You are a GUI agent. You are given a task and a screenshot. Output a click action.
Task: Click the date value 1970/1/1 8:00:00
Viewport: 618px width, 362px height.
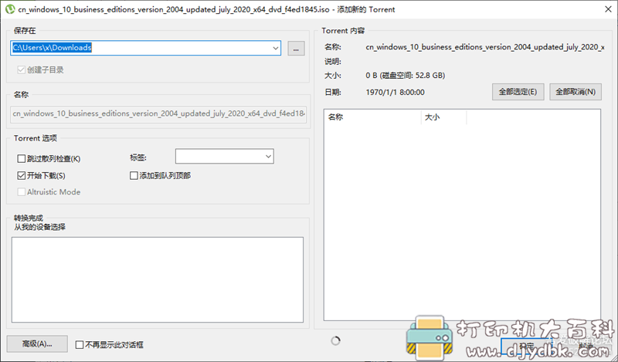(x=395, y=93)
